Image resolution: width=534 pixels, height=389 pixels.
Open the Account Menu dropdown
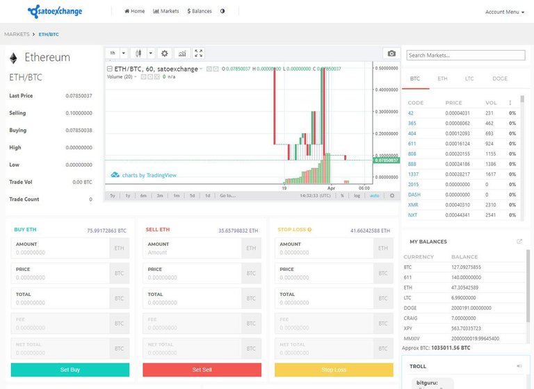(505, 12)
